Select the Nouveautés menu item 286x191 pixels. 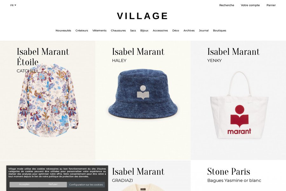pyautogui.click(x=63, y=31)
